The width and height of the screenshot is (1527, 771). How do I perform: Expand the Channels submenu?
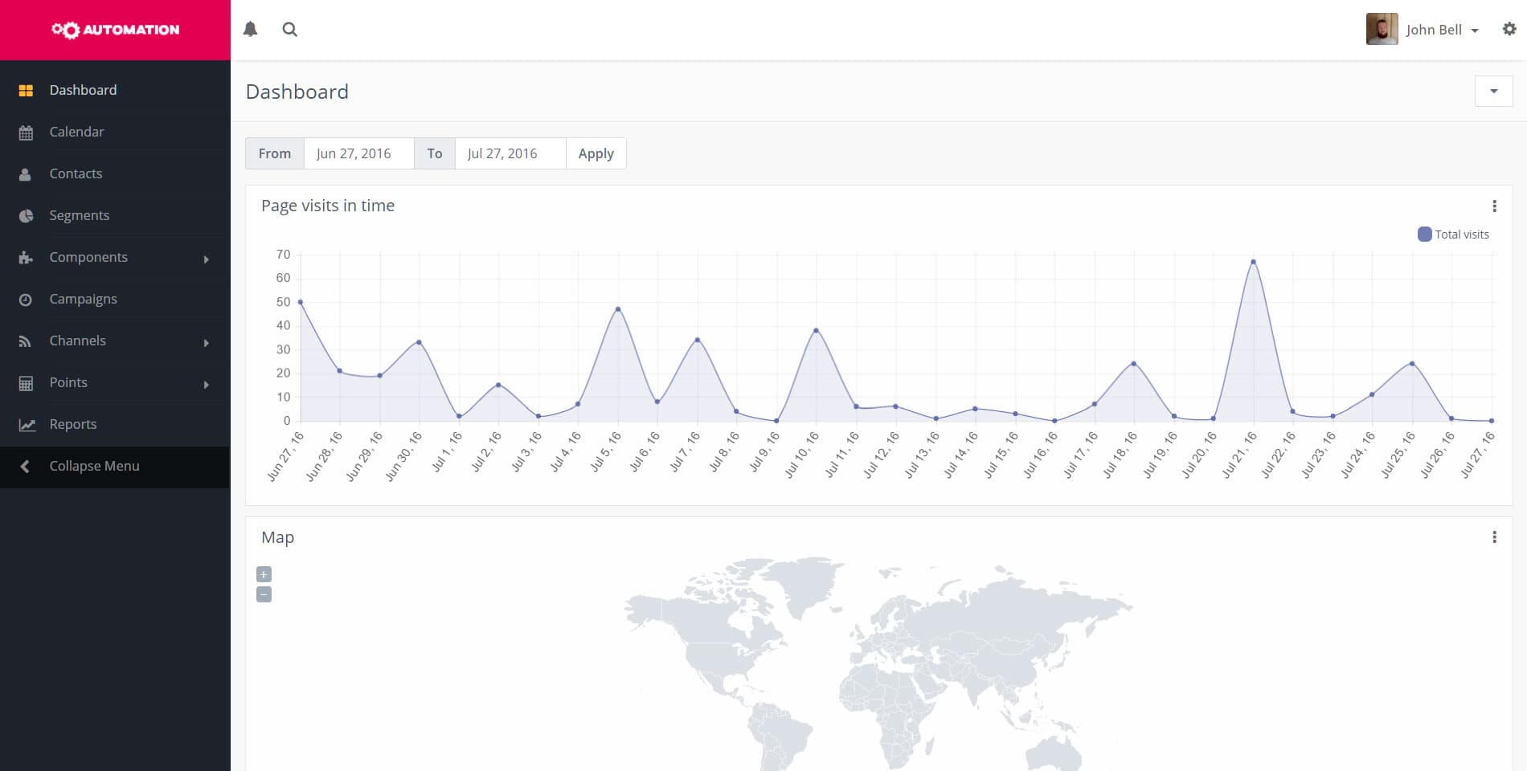tap(115, 341)
